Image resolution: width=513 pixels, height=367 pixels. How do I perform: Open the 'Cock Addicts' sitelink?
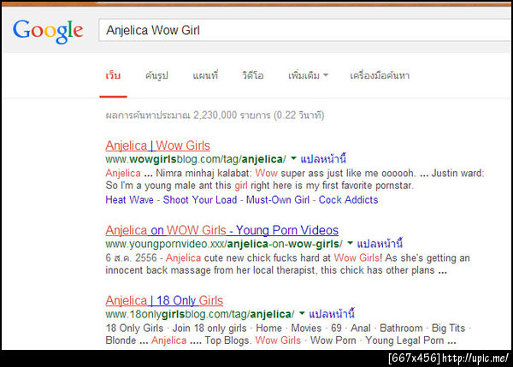click(349, 199)
